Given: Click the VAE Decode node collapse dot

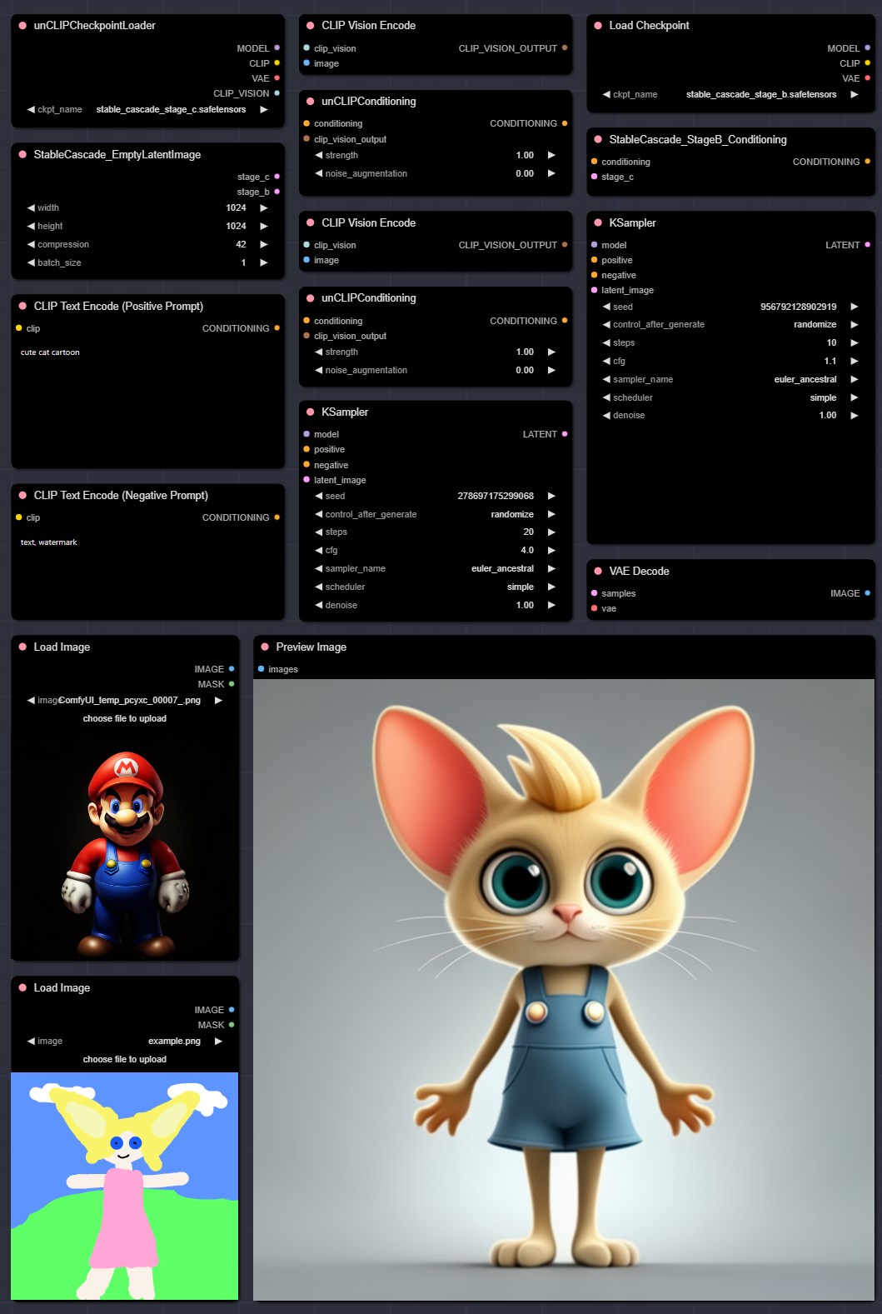Looking at the screenshot, I should pyautogui.click(x=598, y=571).
